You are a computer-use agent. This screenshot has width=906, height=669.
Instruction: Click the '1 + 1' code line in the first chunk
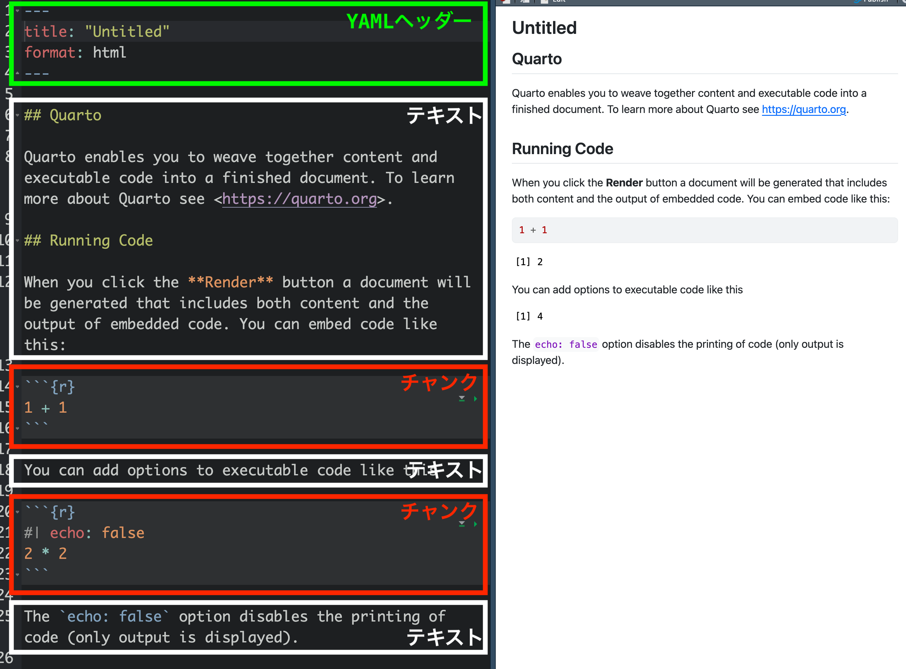45,408
